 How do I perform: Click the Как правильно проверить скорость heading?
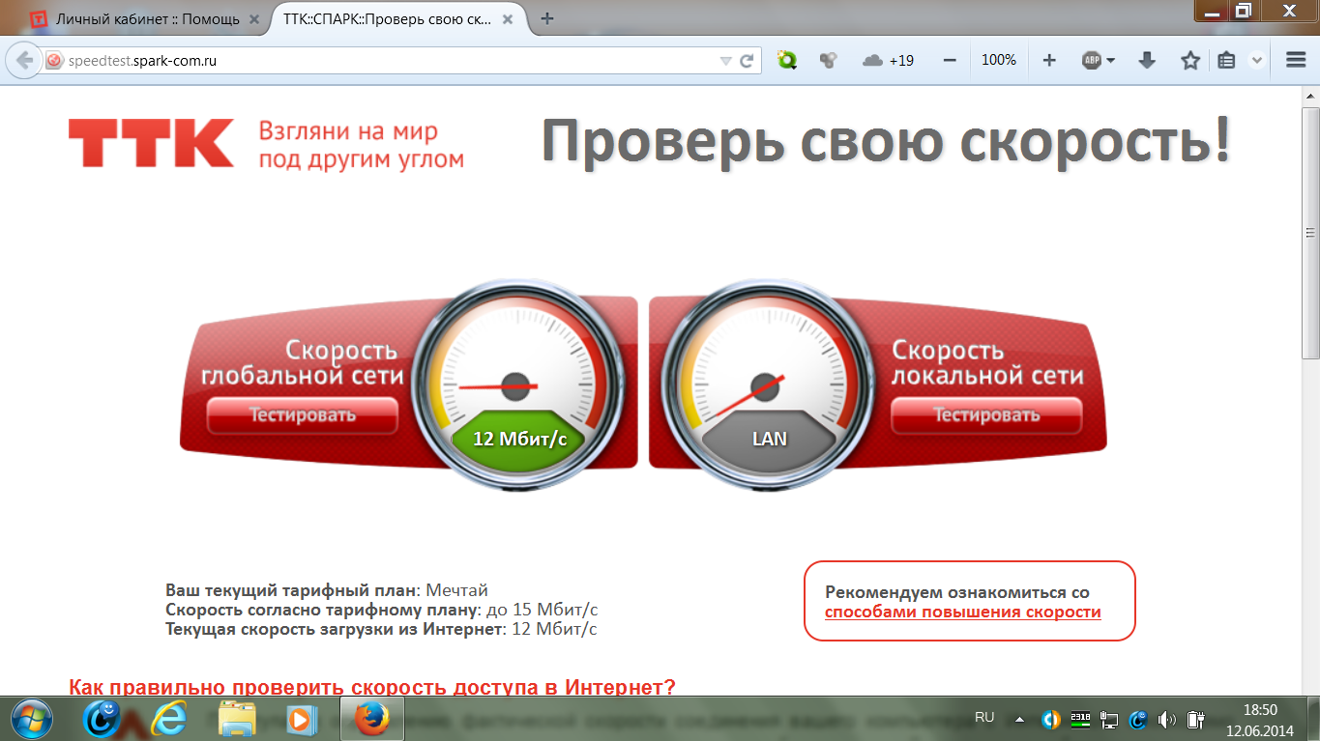[x=372, y=687]
